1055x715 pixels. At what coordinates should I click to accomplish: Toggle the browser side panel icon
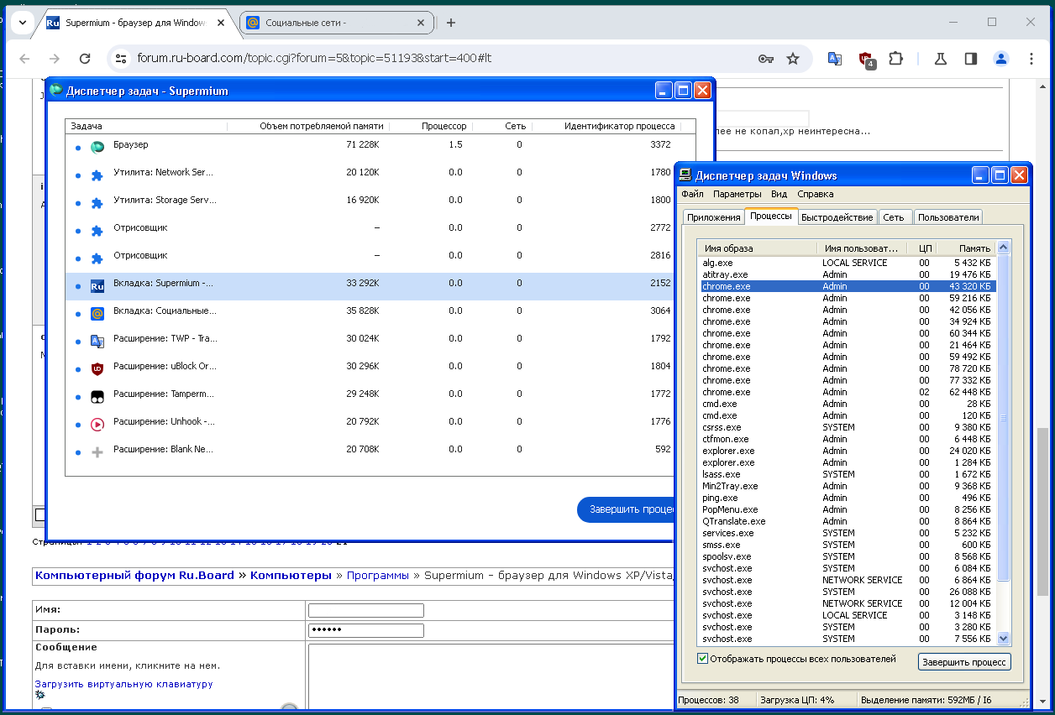(971, 59)
